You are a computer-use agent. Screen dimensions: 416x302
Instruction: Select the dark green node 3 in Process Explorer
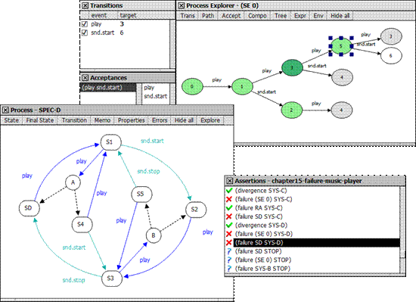coord(292,67)
